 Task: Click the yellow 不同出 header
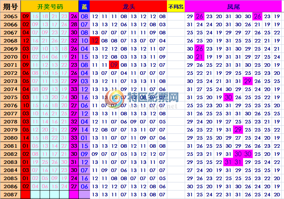coord(176,7)
